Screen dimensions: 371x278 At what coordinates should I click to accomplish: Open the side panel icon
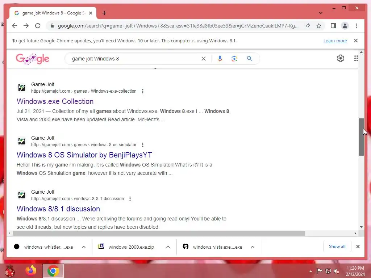click(x=333, y=26)
